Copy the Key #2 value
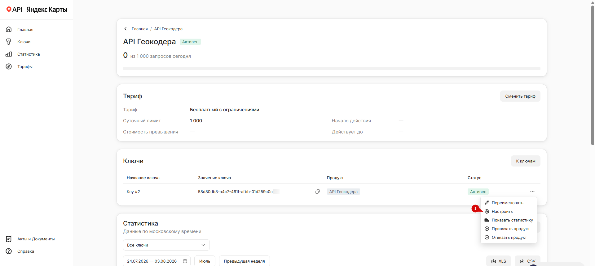 tap(318, 192)
